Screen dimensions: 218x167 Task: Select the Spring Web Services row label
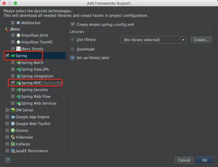(39, 103)
